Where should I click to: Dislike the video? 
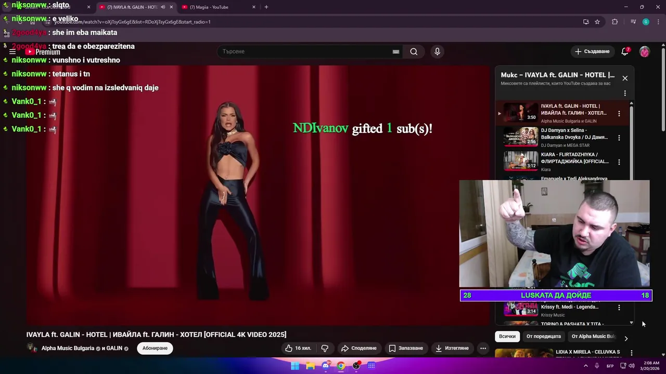click(325, 348)
